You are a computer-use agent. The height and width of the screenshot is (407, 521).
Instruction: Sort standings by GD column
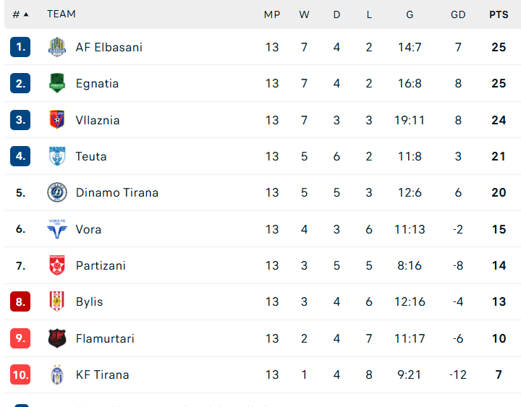coord(458,14)
